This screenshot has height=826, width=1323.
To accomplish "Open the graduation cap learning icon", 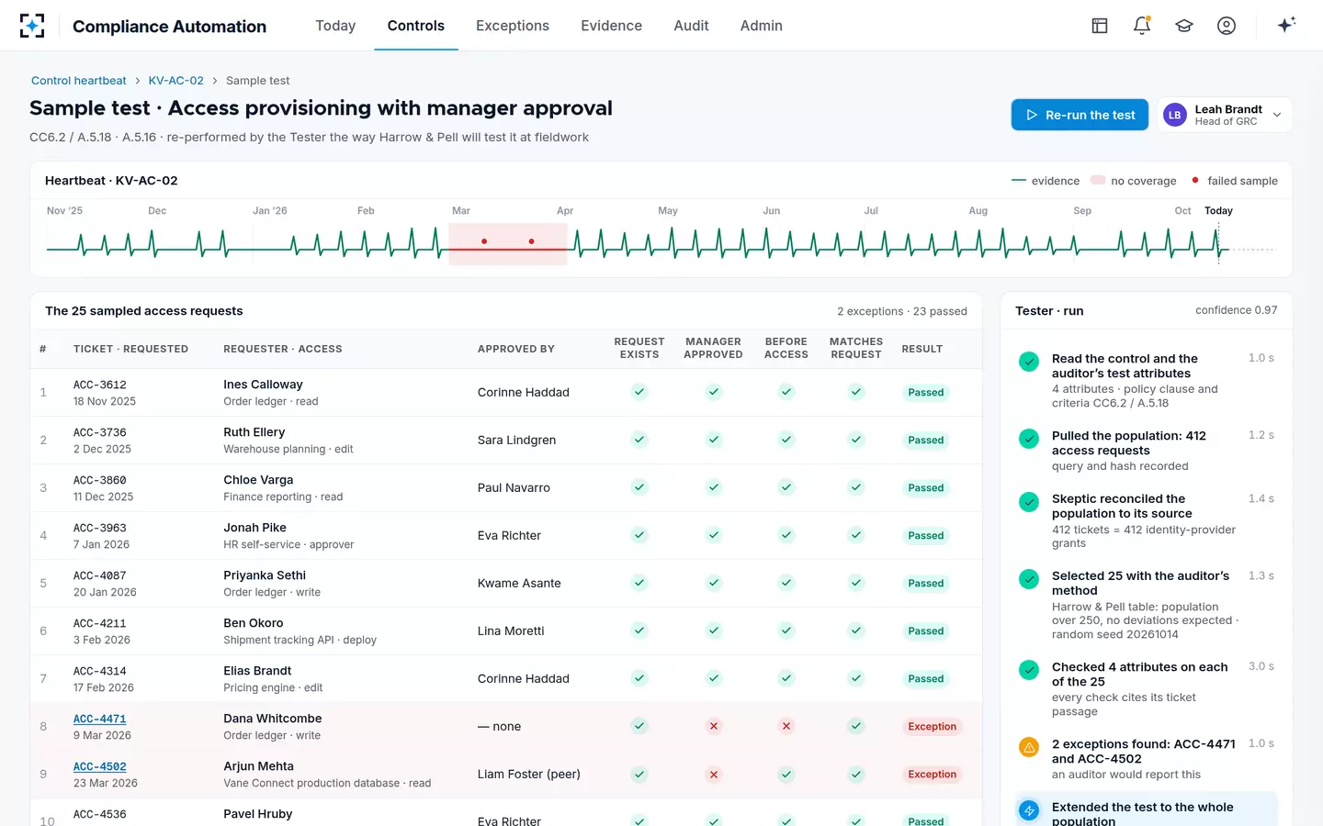I will pyautogui.click(x=1184, y=26).
